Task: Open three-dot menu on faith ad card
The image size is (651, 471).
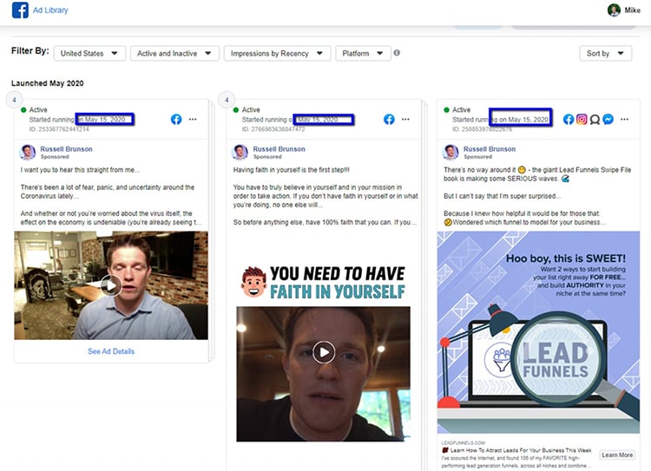Action: tap(405, 120)
